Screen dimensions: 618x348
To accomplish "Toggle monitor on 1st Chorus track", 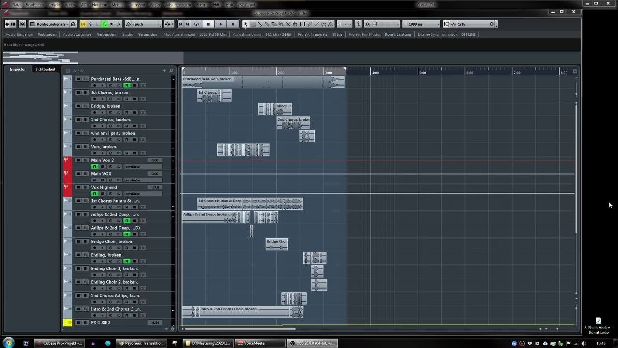I will [x=102, y=99].
